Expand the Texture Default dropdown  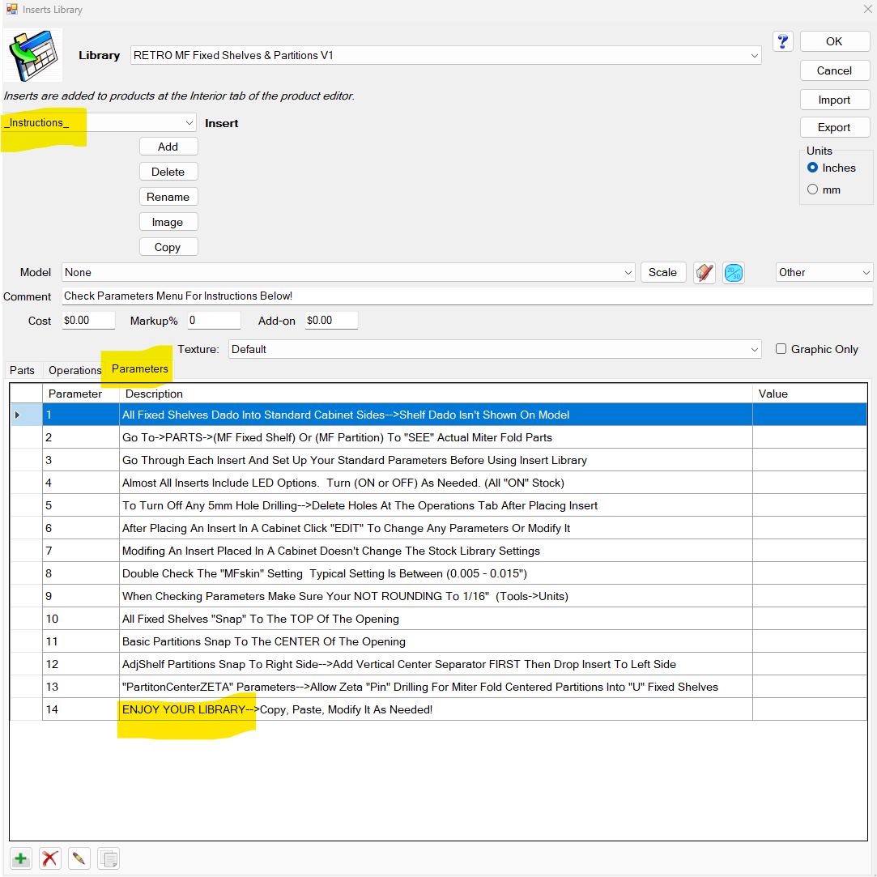755,350
